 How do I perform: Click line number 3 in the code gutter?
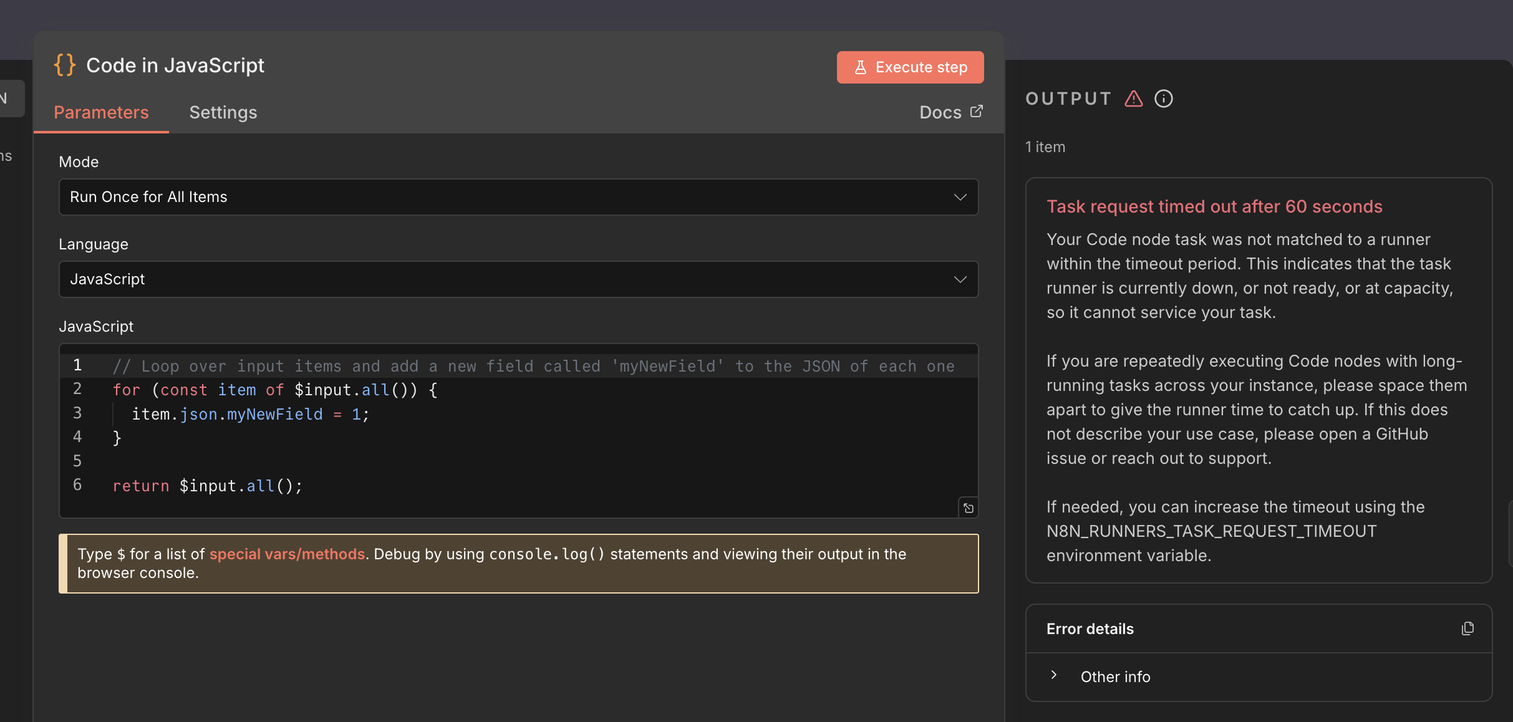click(x=77, y=413)
